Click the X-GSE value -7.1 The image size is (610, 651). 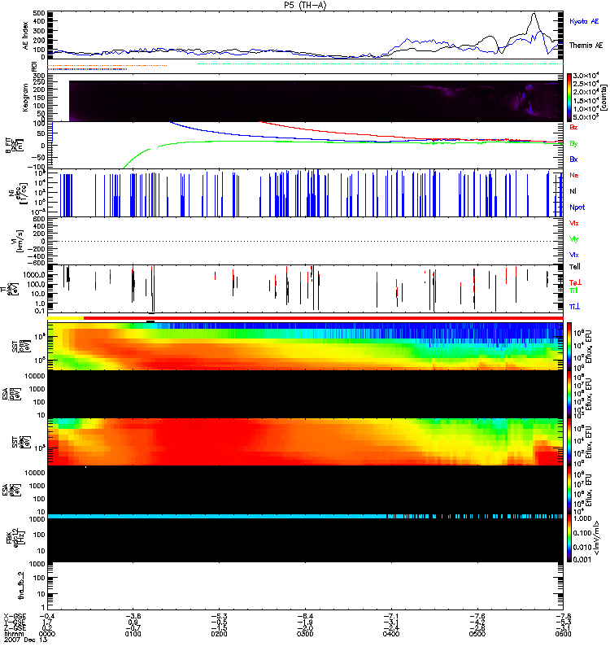pyautogui.click(x=391, y=616)
